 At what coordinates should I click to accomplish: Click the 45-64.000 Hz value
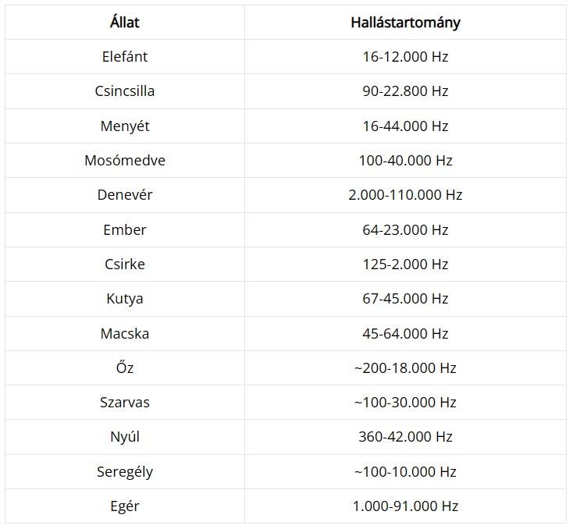405,334
